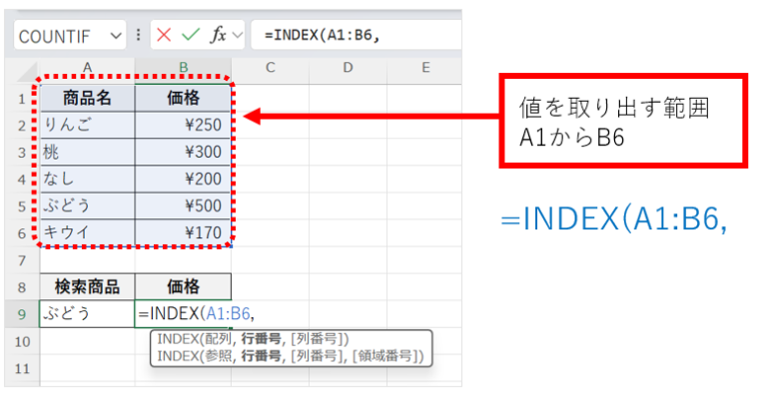Select row 5 header

point(22,206)
